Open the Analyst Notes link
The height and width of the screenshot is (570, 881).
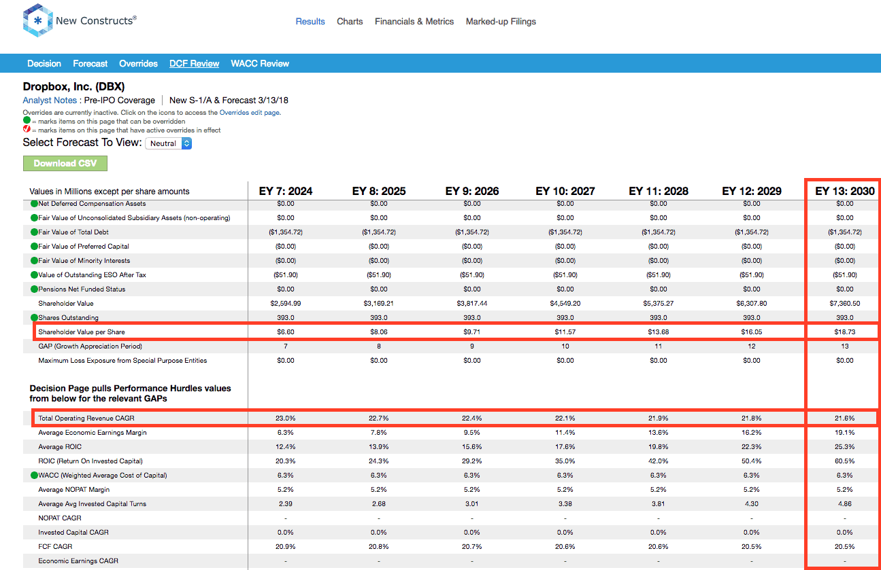click(50, 100)
